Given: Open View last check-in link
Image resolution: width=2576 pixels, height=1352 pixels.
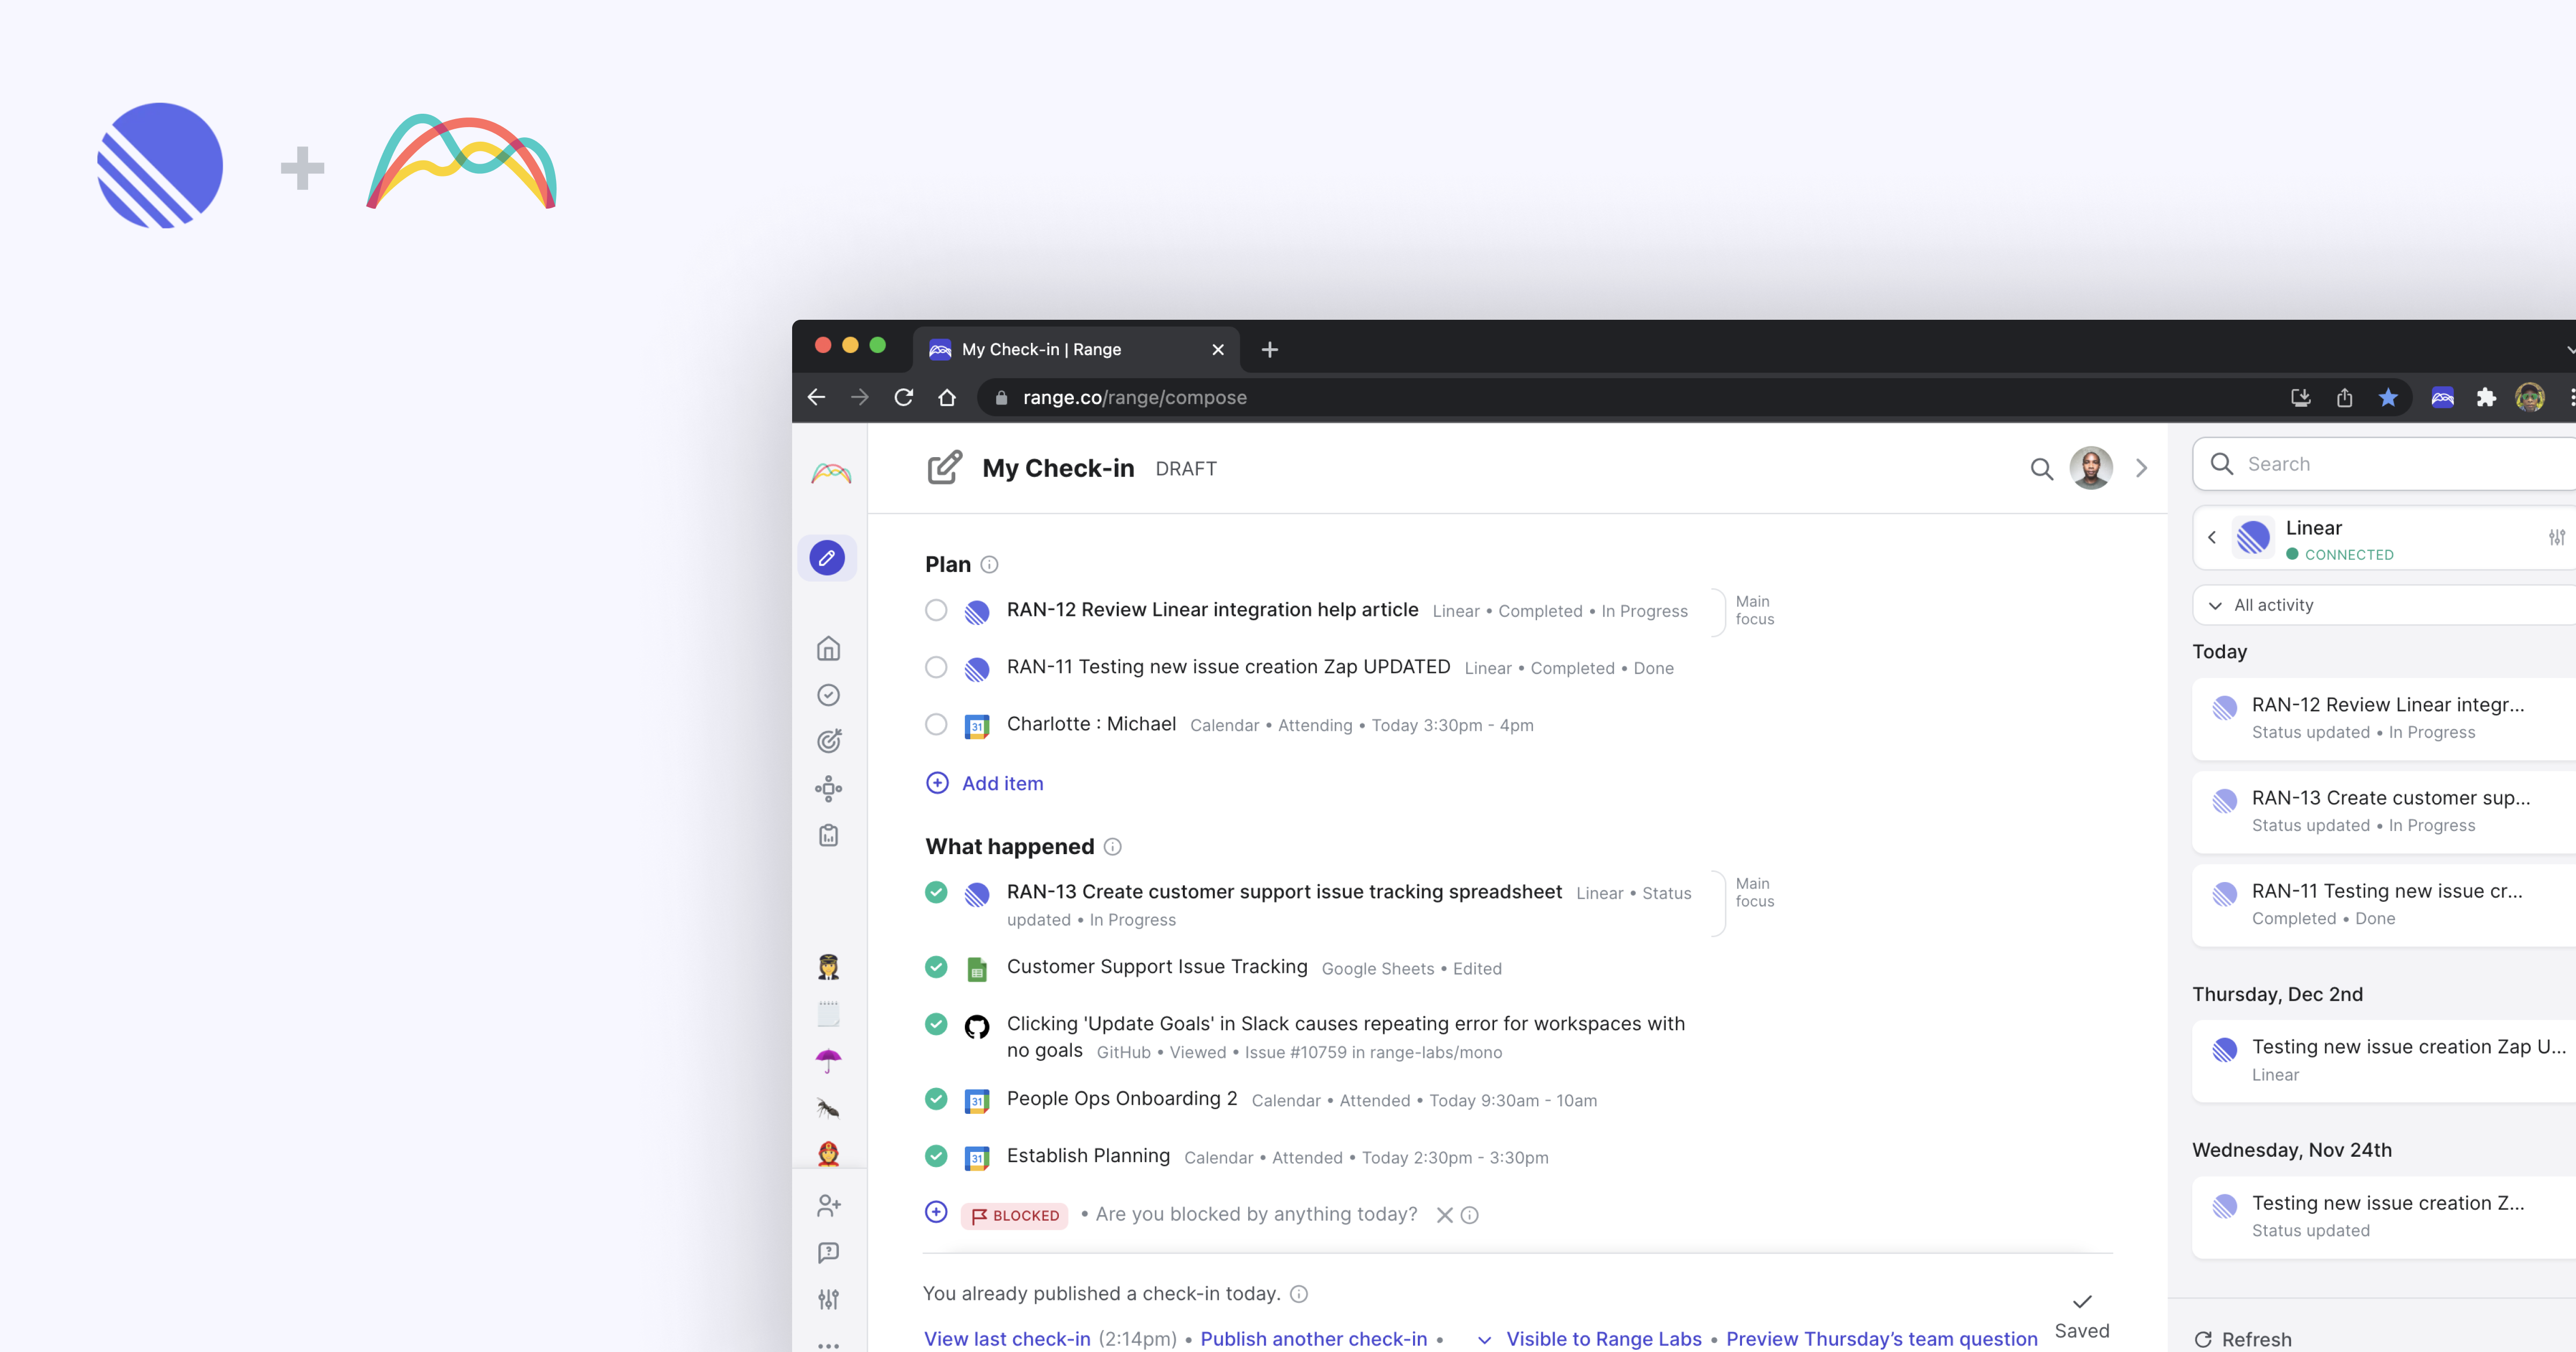Looking at the screenshot, I should click(x=1006, y=1339).
